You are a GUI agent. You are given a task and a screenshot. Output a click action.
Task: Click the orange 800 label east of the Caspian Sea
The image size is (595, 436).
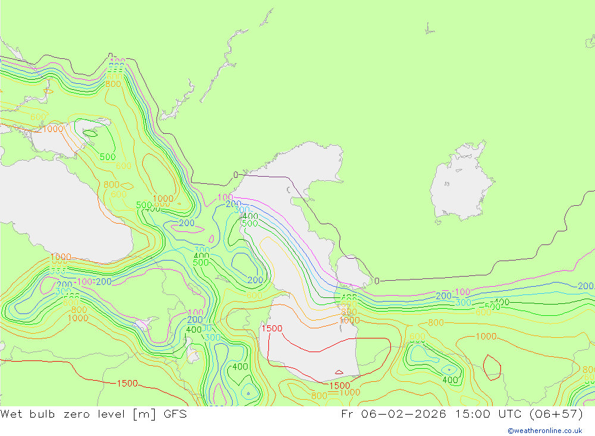click(x=436, y=322)
